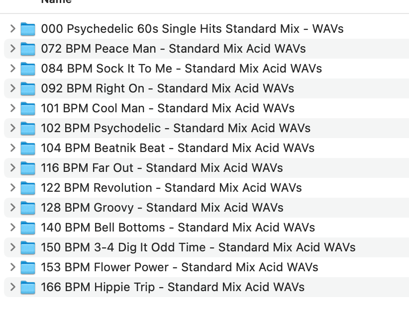The width and height of the screenshot is (409, 309).
Task: Expand the 101 BPM Cool Man folder
Action: 13,108
